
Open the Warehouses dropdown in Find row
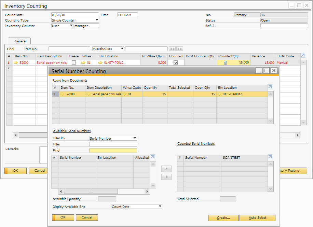tap(122, 49)
